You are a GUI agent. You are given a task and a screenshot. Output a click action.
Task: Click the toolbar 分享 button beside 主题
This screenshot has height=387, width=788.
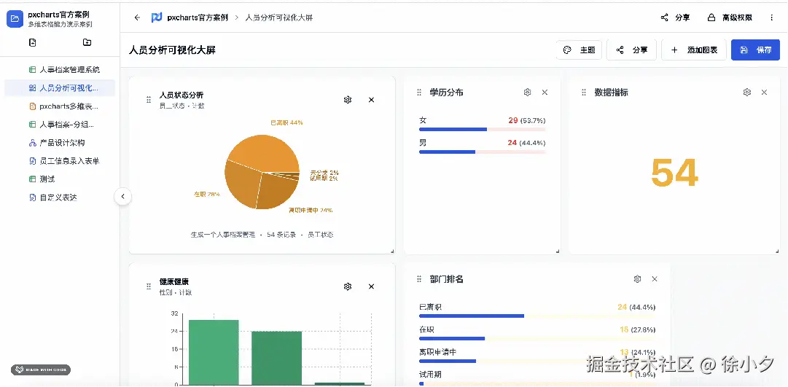[632, 50]
